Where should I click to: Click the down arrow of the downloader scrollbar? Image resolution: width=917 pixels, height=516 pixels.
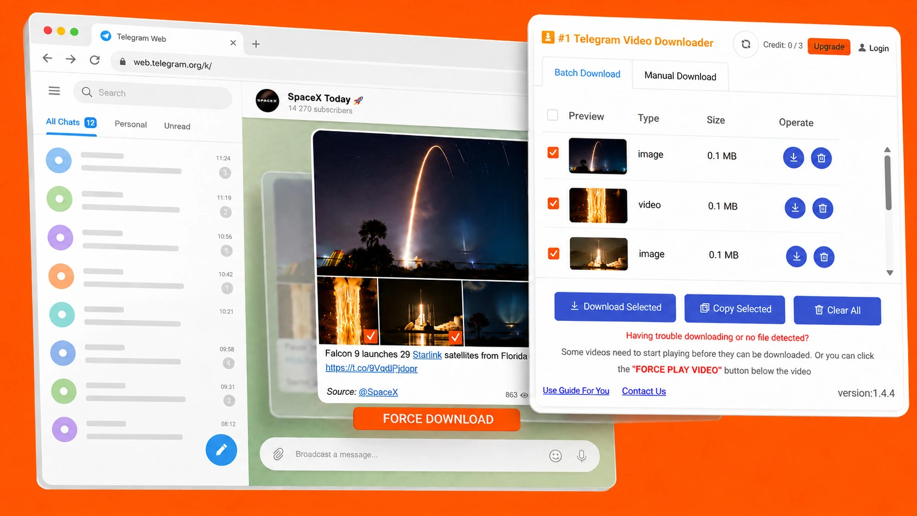coord(890,273)
